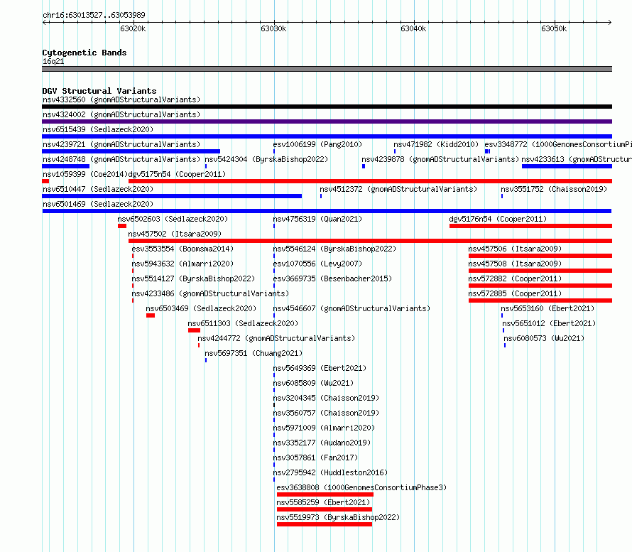Select nsv572882 (Cooper2011) label
The height and width of the screenshot is (552, 632).
(x=515, y=278)
